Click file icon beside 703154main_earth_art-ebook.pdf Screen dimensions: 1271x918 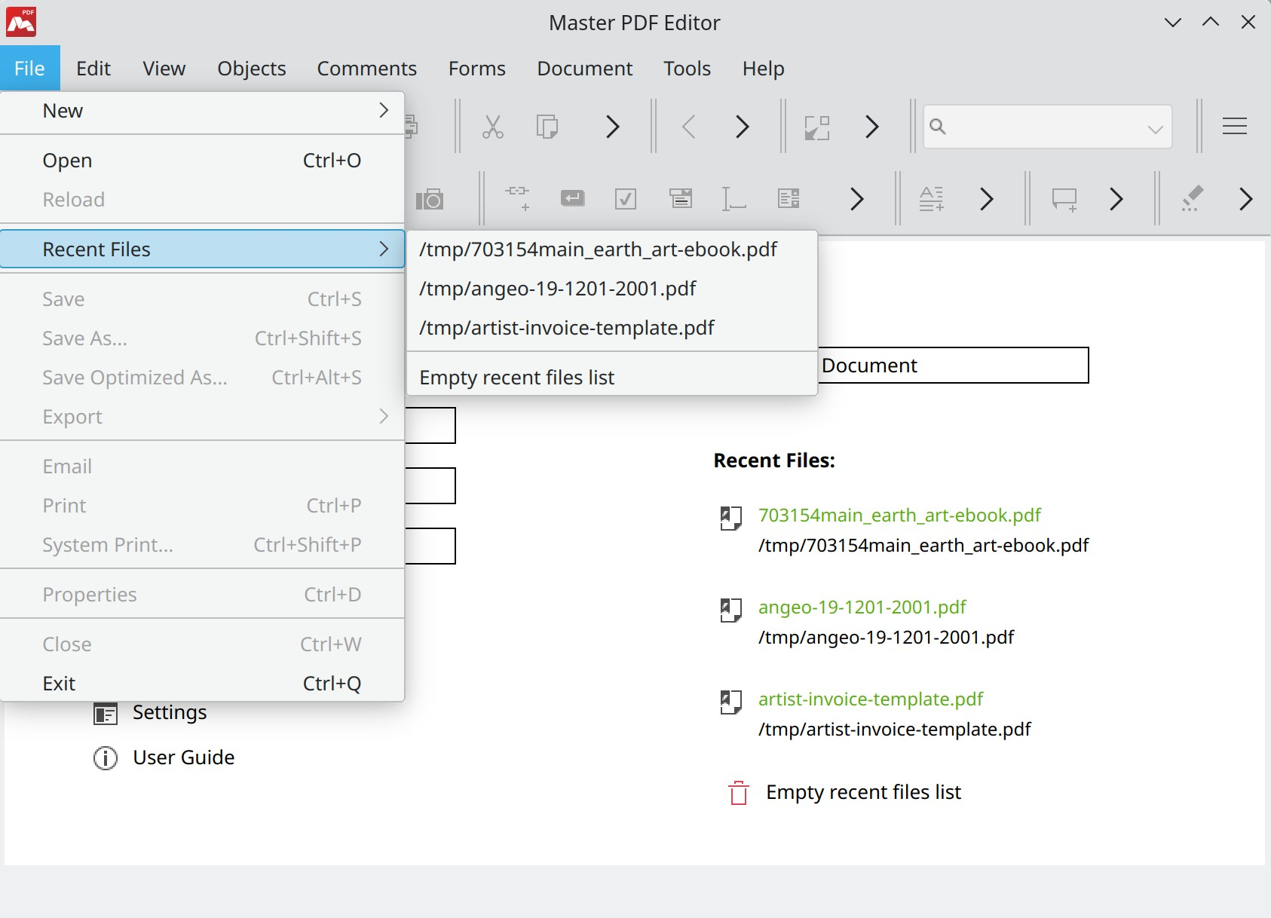[731, 518]
